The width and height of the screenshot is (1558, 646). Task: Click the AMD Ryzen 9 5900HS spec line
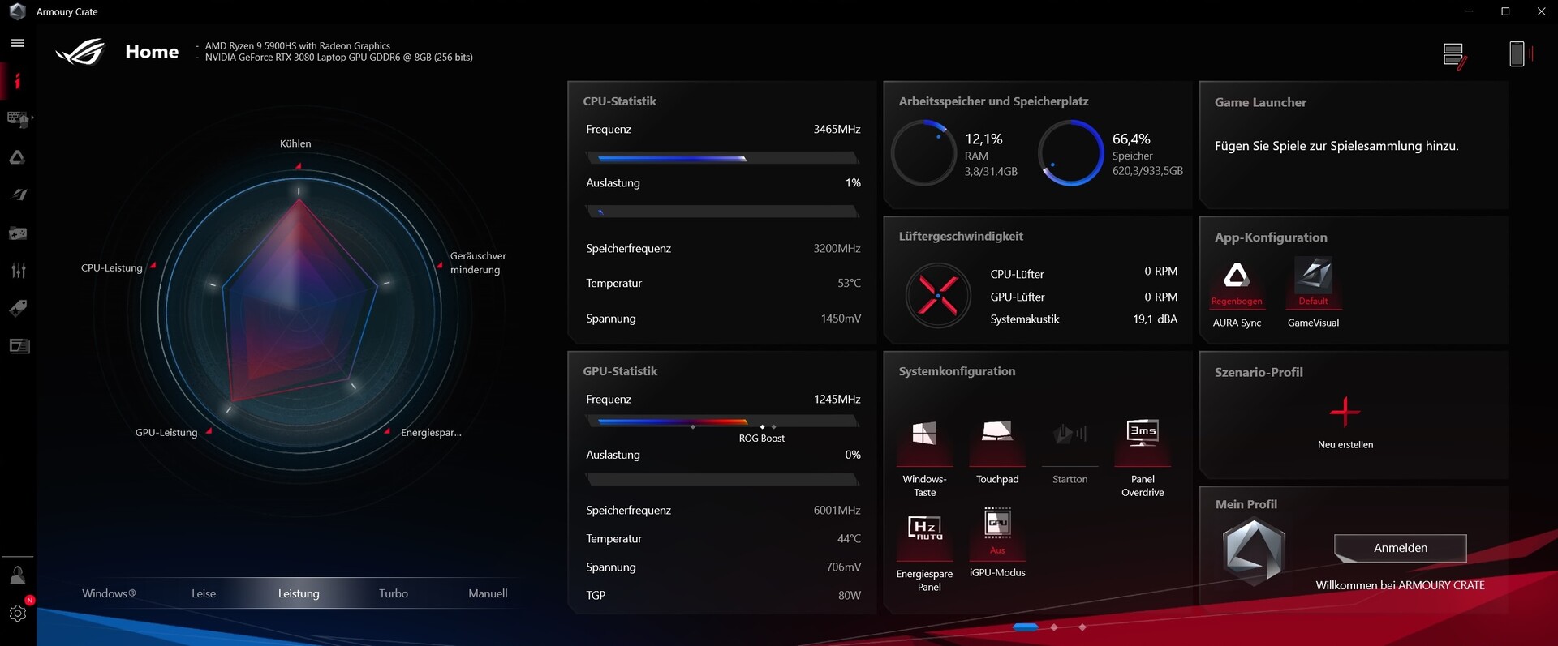tap(298, 45)
